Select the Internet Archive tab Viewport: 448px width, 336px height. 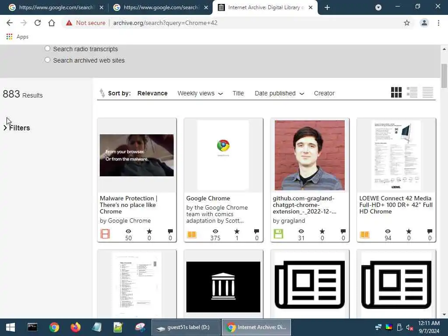(262, 7)
